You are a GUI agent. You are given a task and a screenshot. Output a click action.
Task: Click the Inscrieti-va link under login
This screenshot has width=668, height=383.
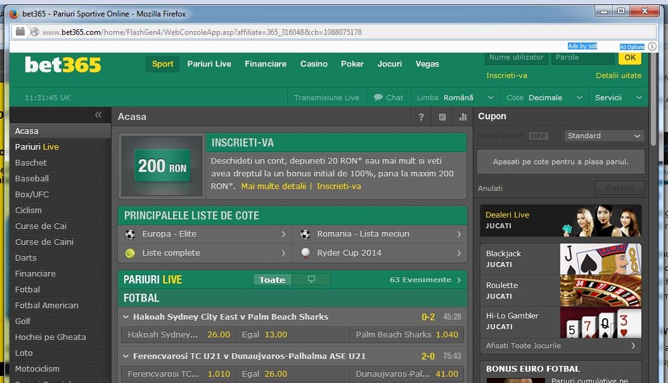[506, 75]
